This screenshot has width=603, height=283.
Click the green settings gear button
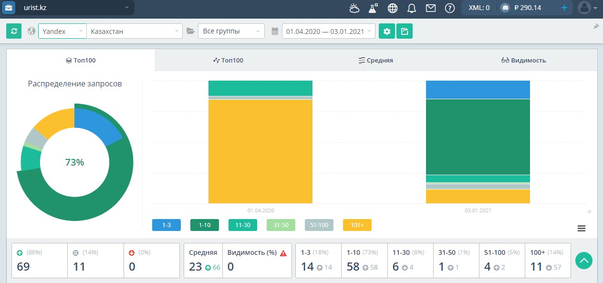[387, 31]
